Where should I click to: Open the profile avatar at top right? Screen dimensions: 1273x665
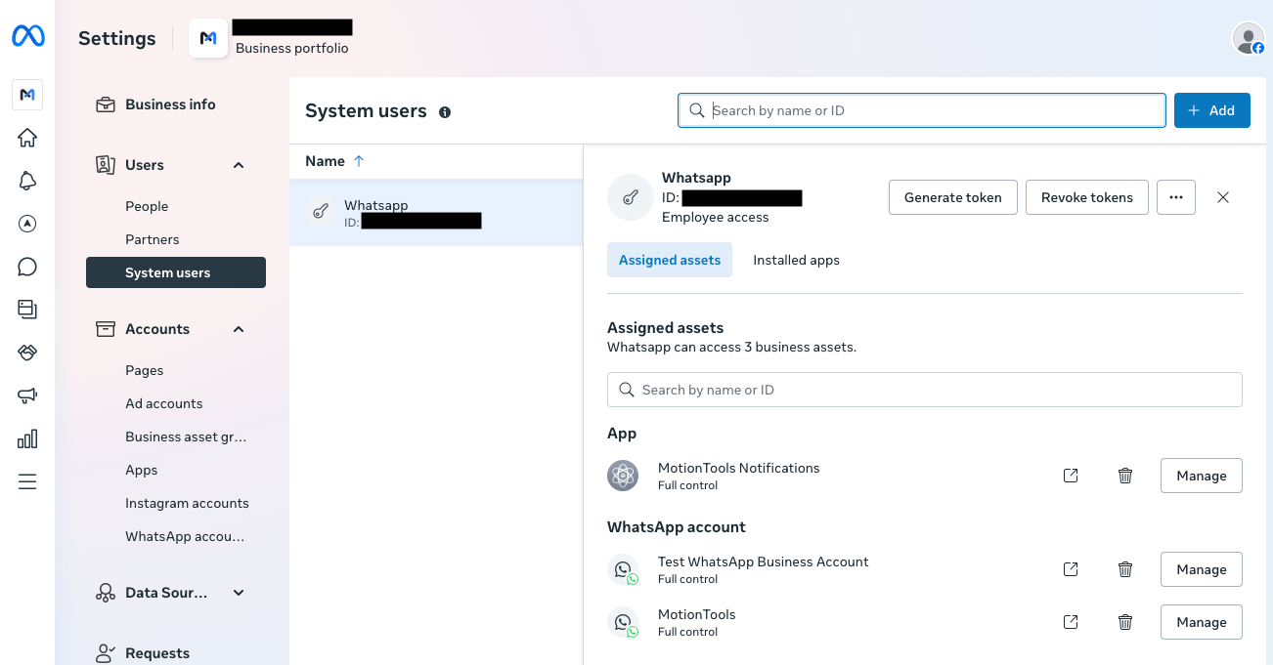1248,38
